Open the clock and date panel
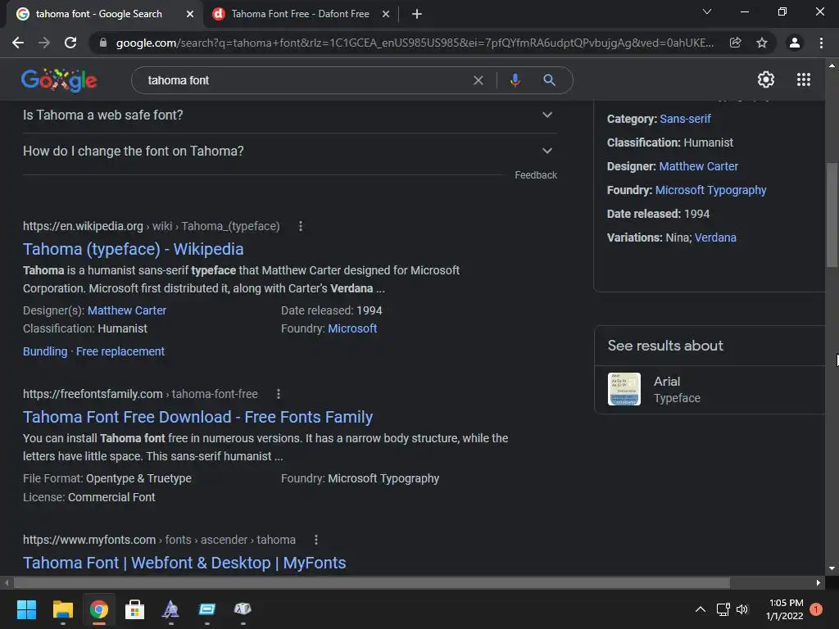 pyautogui.click(x=785, y=609)
